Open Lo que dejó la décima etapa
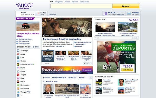 28,35
